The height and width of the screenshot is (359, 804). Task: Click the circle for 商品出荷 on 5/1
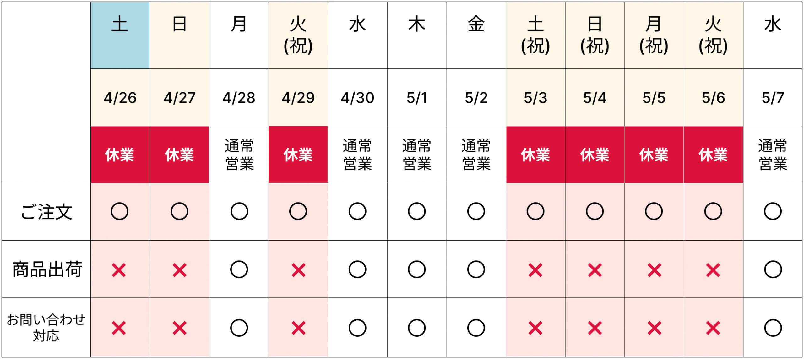pyautogui.click(x=417, y=269)
